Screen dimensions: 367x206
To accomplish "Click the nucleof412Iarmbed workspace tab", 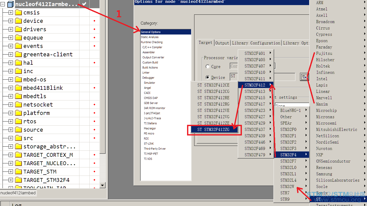I will point(18,193).
